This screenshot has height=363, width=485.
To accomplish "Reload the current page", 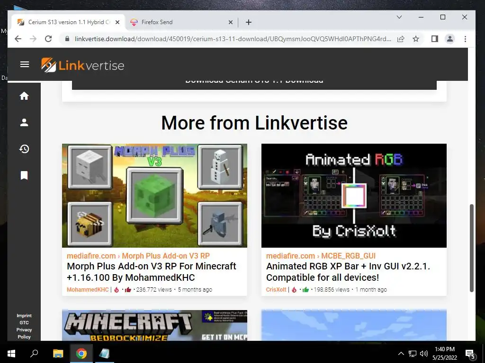I will tap(48, 39).
